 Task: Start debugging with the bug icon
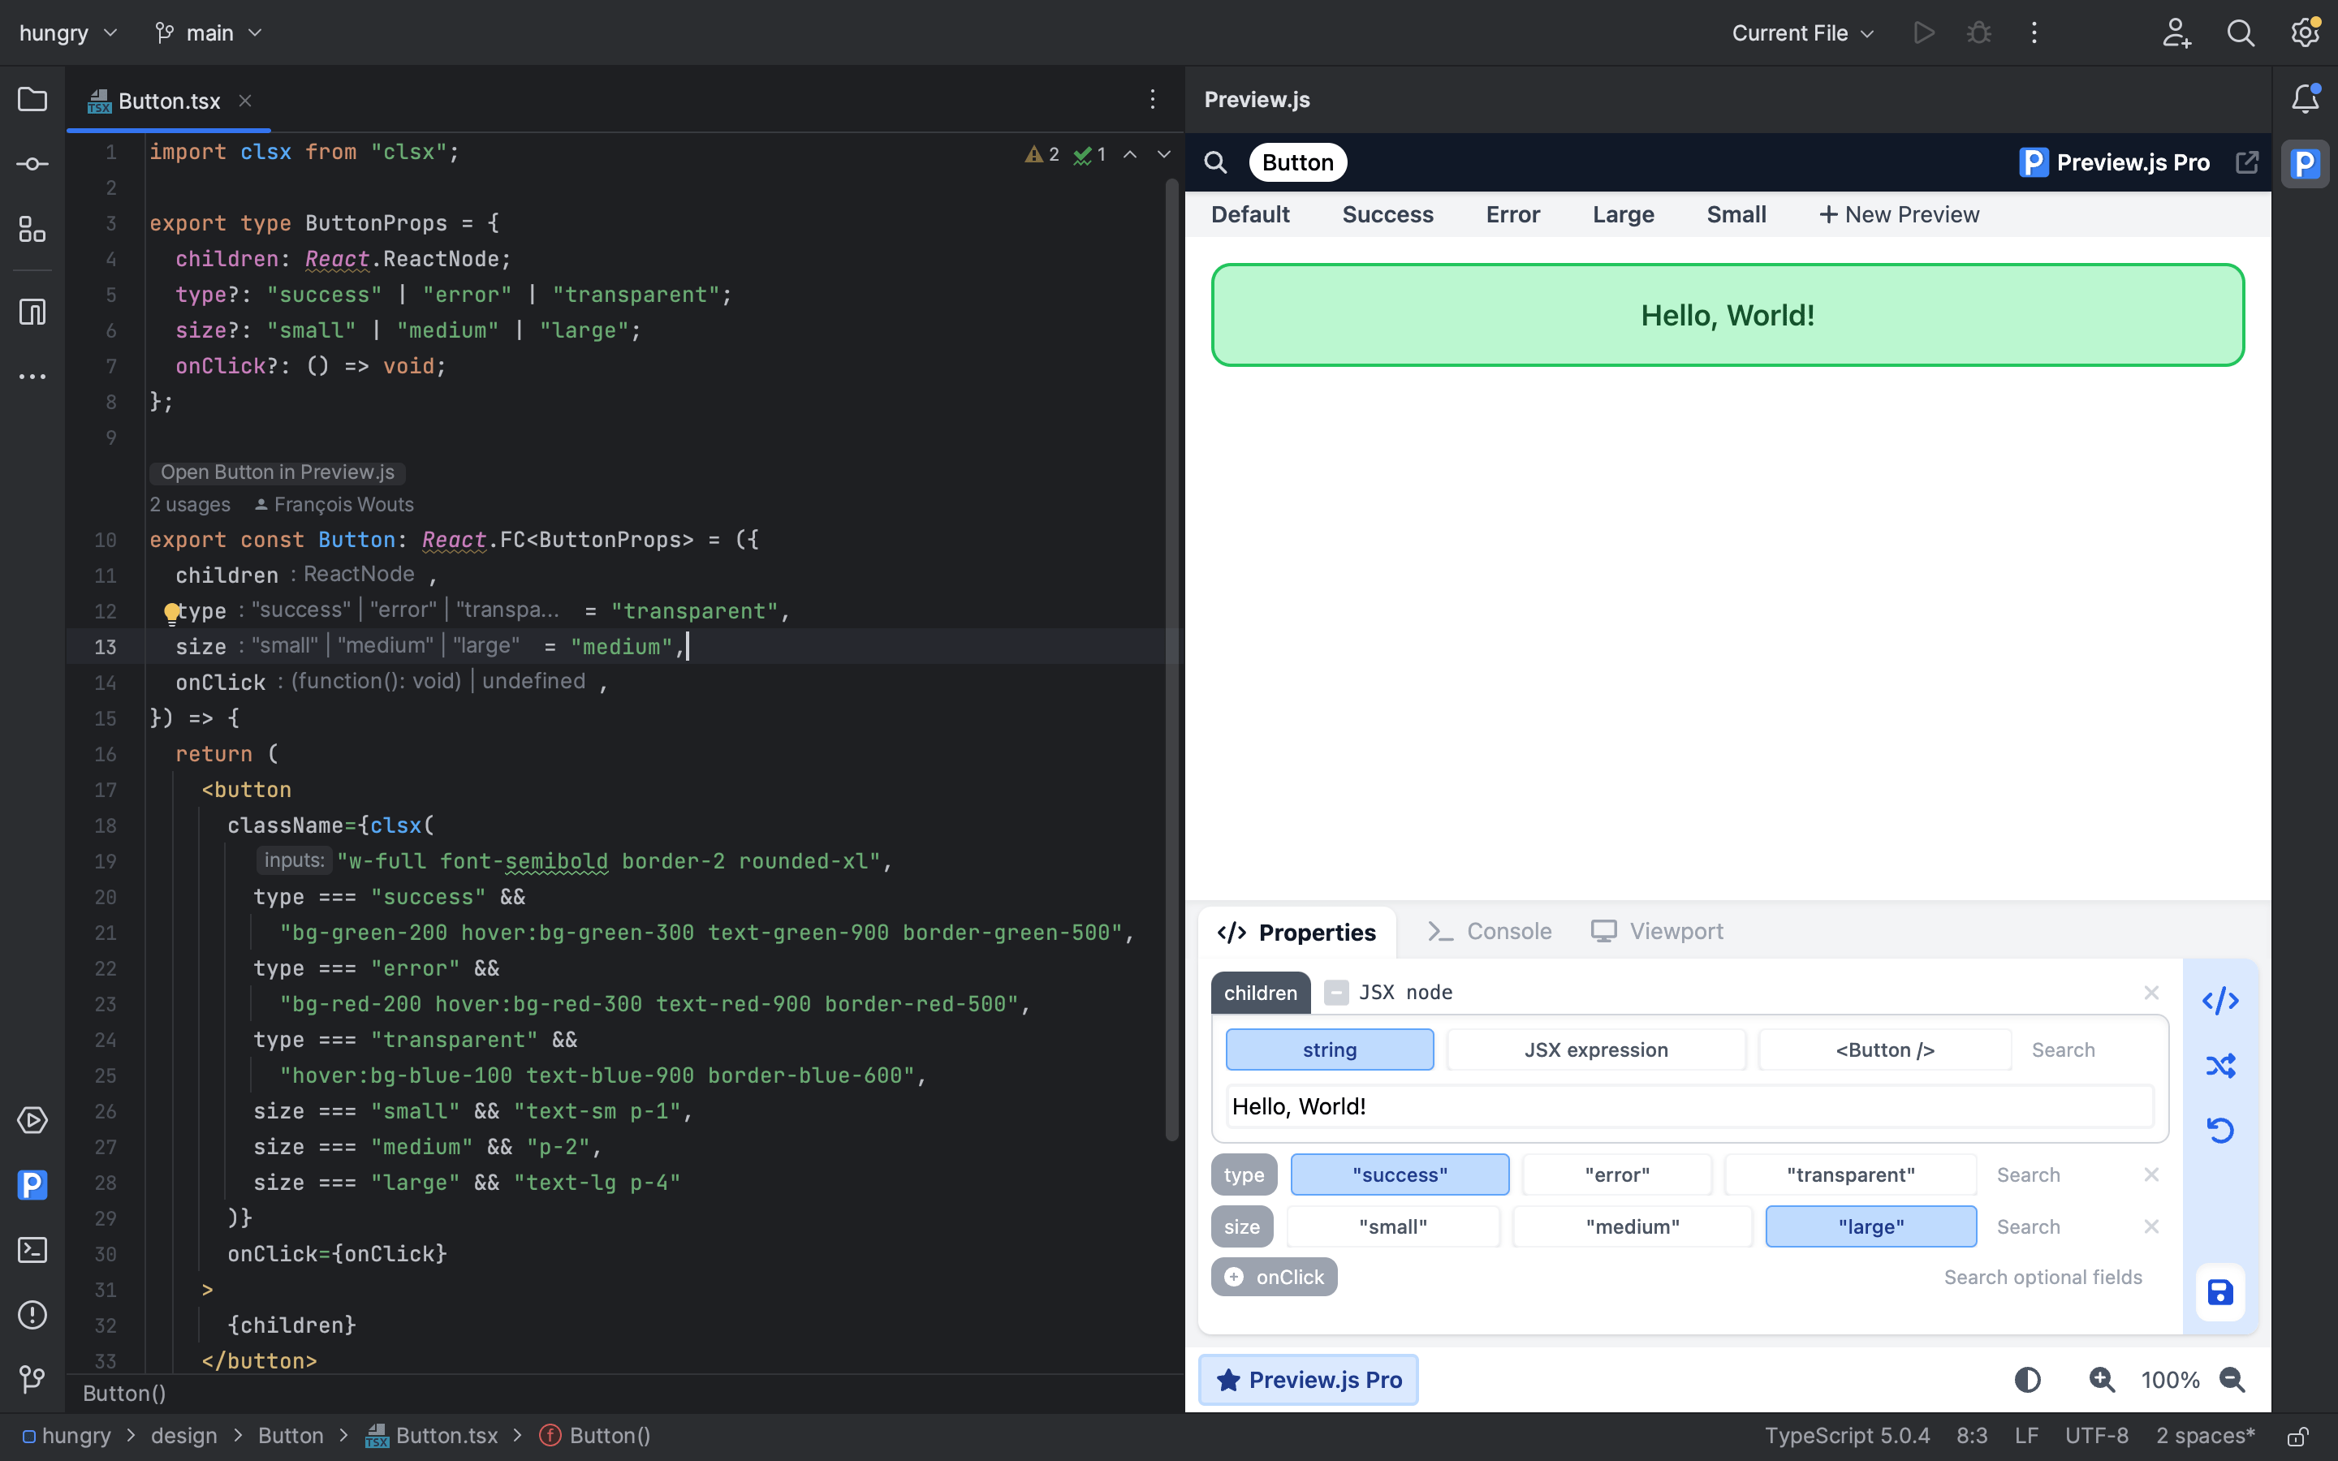(1978, 32)
